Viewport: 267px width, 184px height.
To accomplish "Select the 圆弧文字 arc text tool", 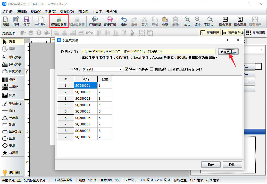I will (x=12, y=71).
